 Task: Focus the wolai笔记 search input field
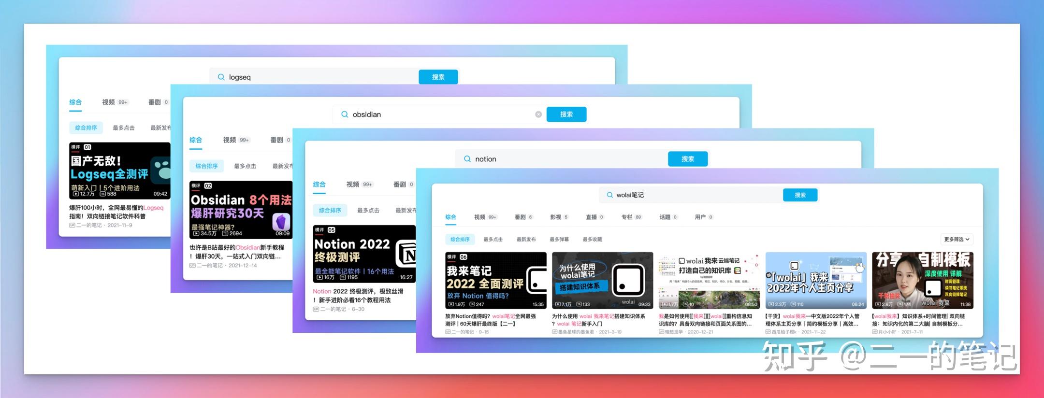click(x=692, y=195)
